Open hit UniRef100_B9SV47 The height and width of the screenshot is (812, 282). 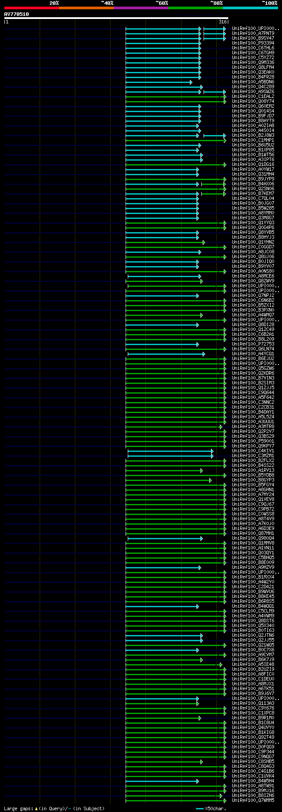[x=253, y=38]
